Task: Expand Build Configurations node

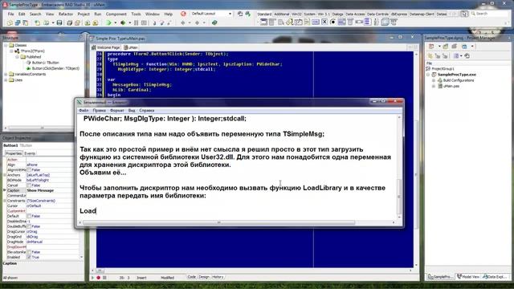Action: [434, 80]
